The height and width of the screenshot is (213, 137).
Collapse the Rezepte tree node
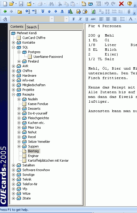pos(14,94)
